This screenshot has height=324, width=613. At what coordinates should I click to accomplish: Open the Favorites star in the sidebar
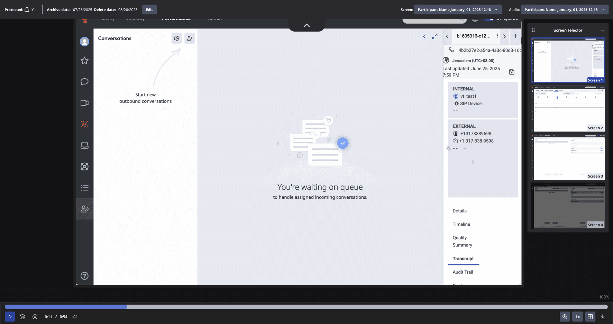point(84,61)
